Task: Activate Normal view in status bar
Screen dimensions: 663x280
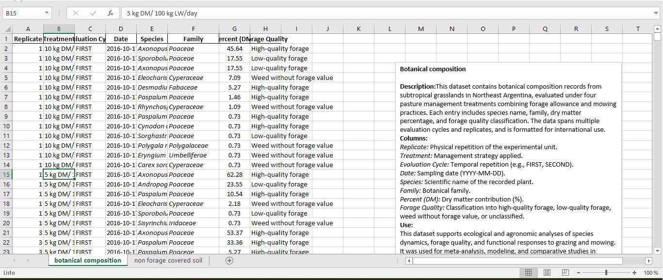Action: point(528,273)
